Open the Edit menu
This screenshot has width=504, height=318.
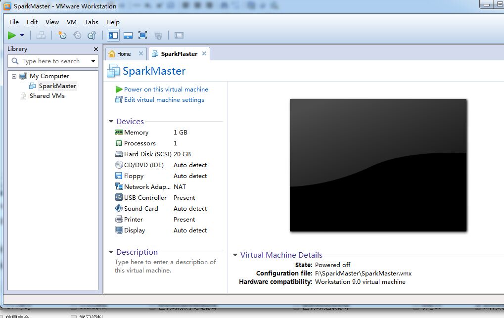point(32,22)
